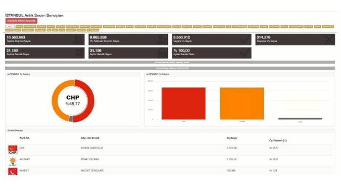
Task: Click the X icon on Geçersiz Oy card
Action: (x=328, y=40)
